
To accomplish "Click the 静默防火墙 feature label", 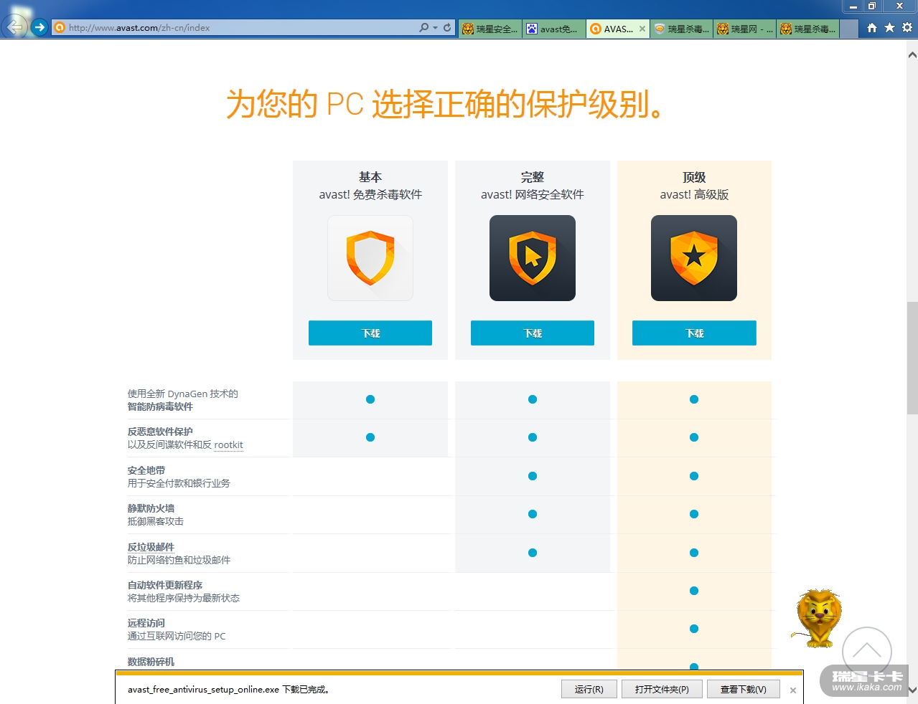I will (151, 508).
